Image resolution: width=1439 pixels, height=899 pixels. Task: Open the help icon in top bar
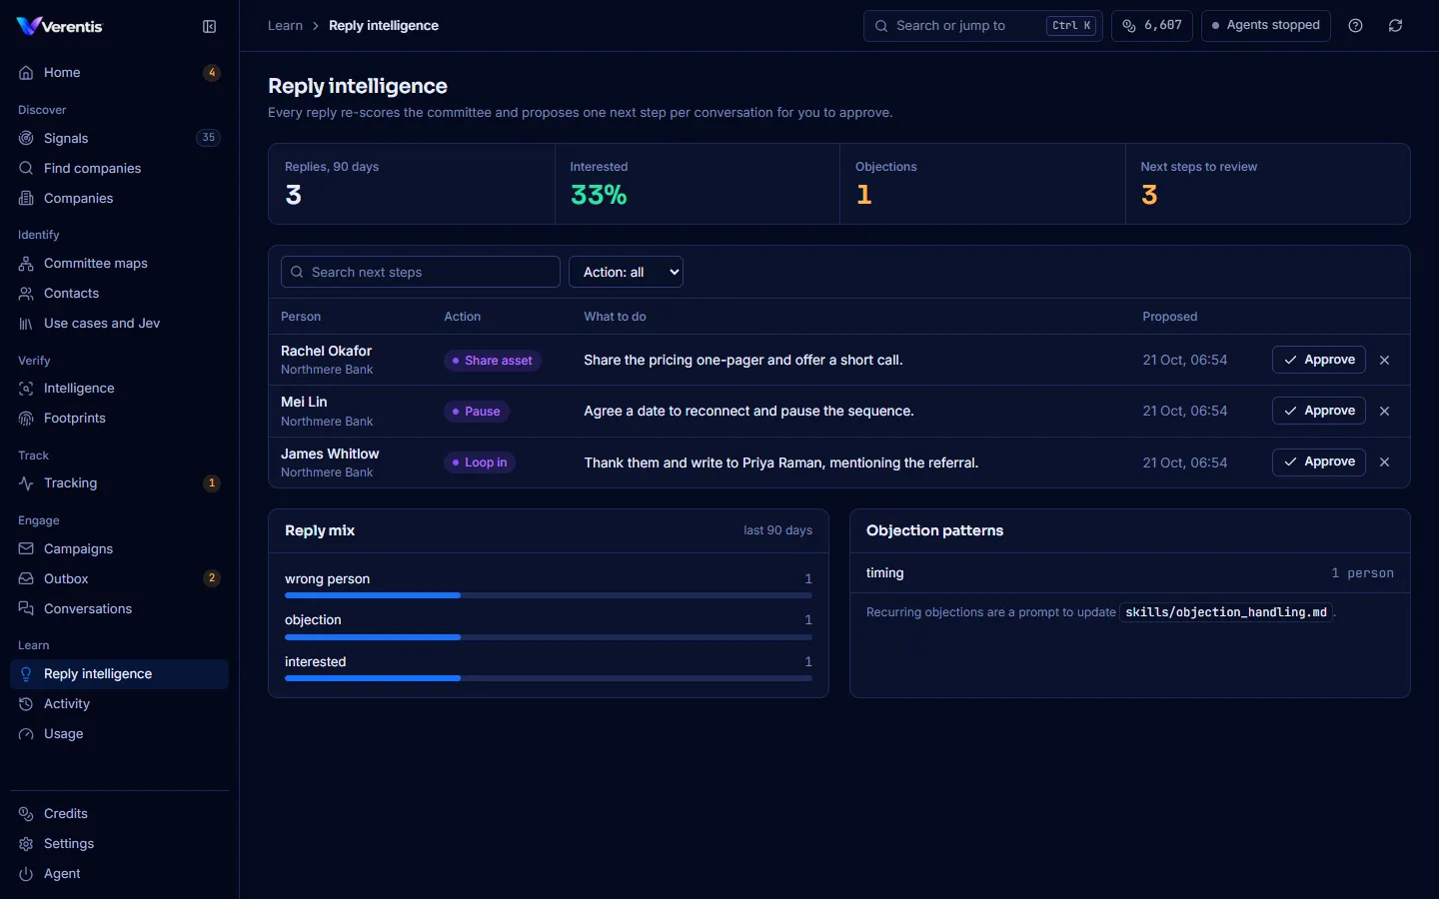click(x=1356, y=26)
